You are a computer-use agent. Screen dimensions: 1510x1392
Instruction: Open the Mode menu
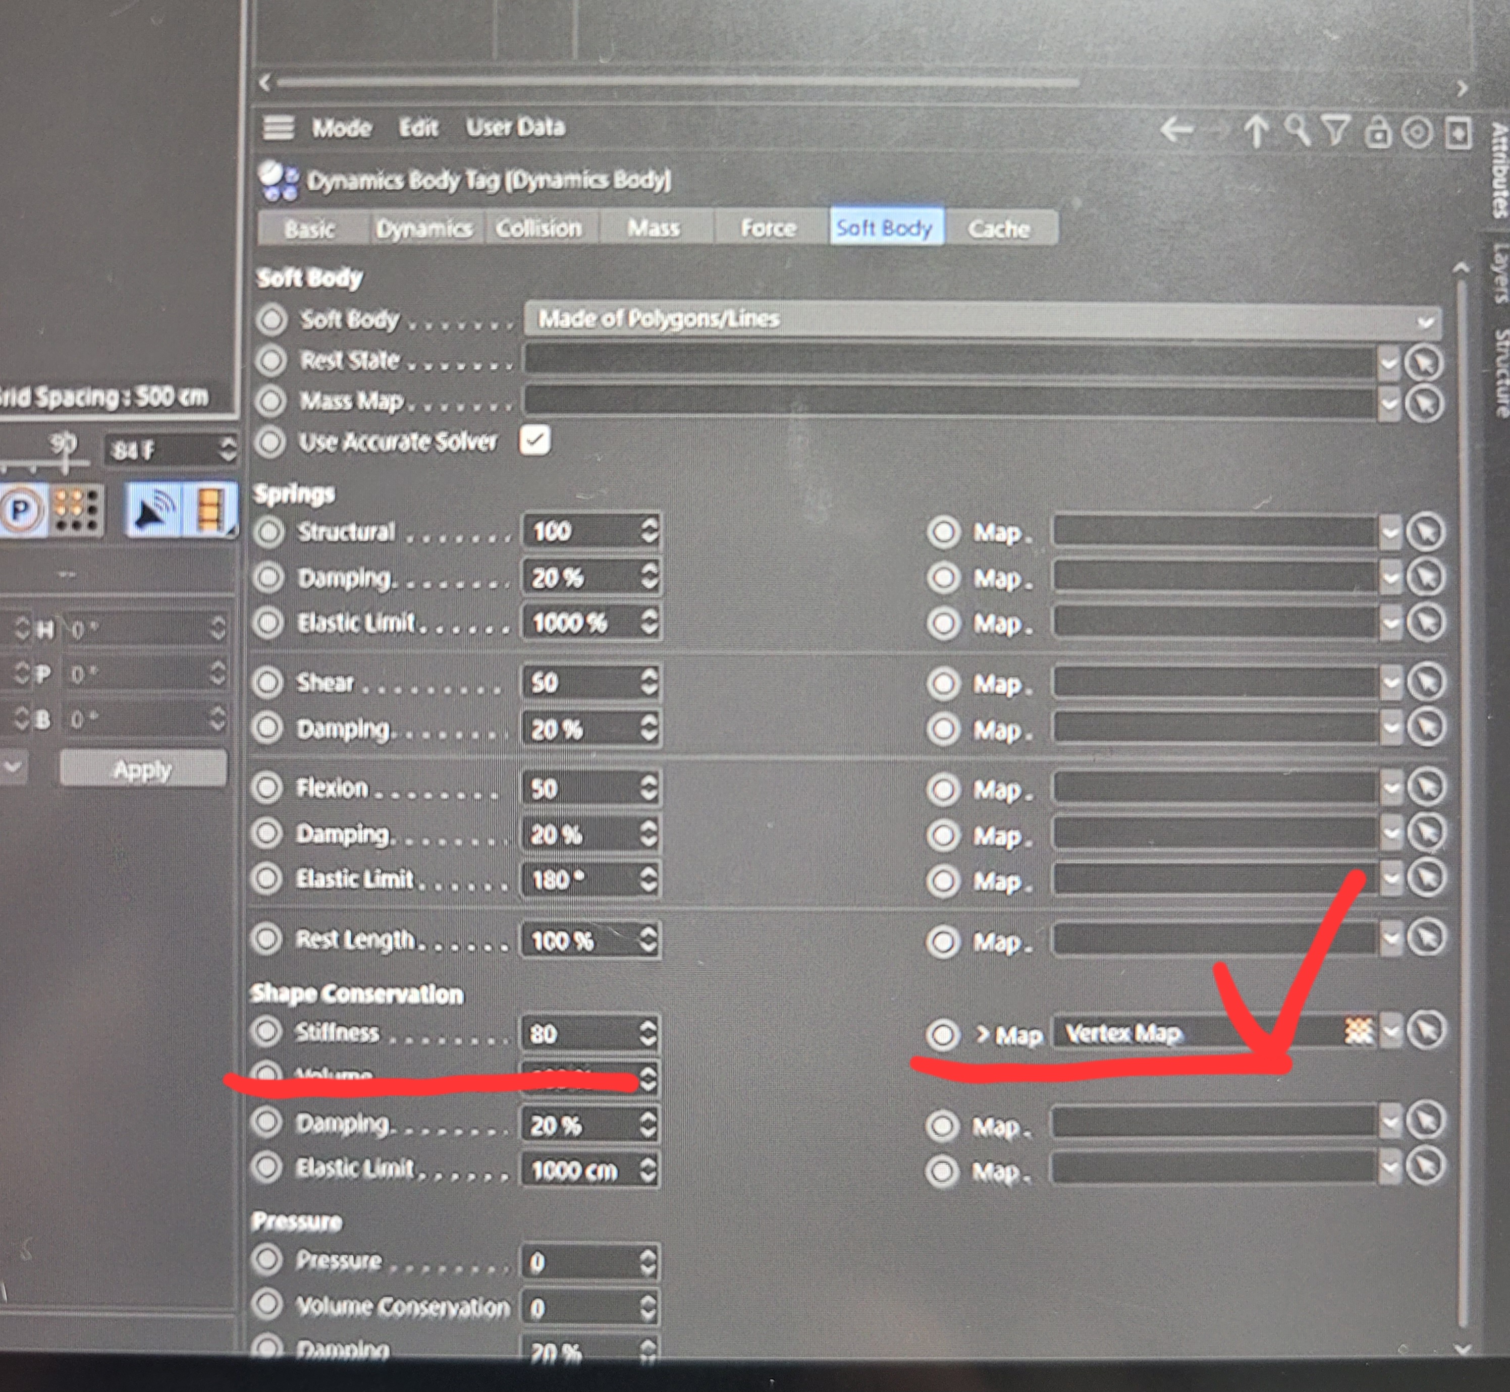coord(342,128)
